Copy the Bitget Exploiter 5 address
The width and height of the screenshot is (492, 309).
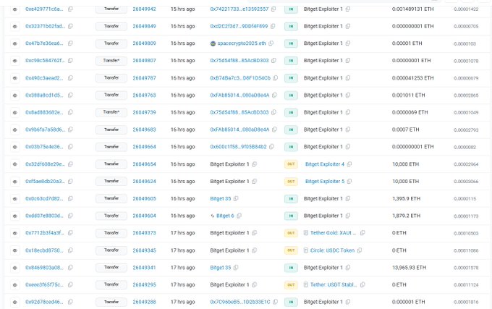click(x=349, y=182)
